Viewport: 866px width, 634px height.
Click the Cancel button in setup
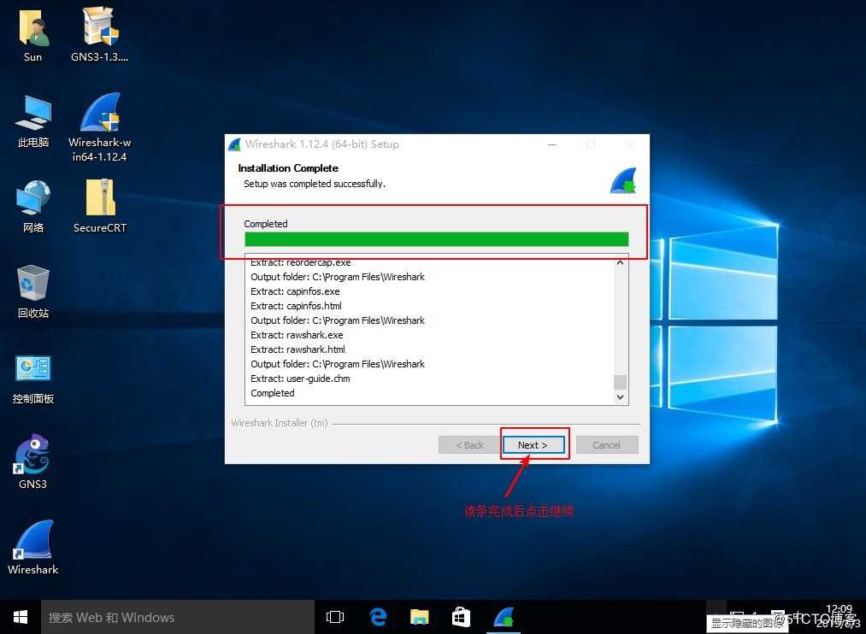pos(606,444)
